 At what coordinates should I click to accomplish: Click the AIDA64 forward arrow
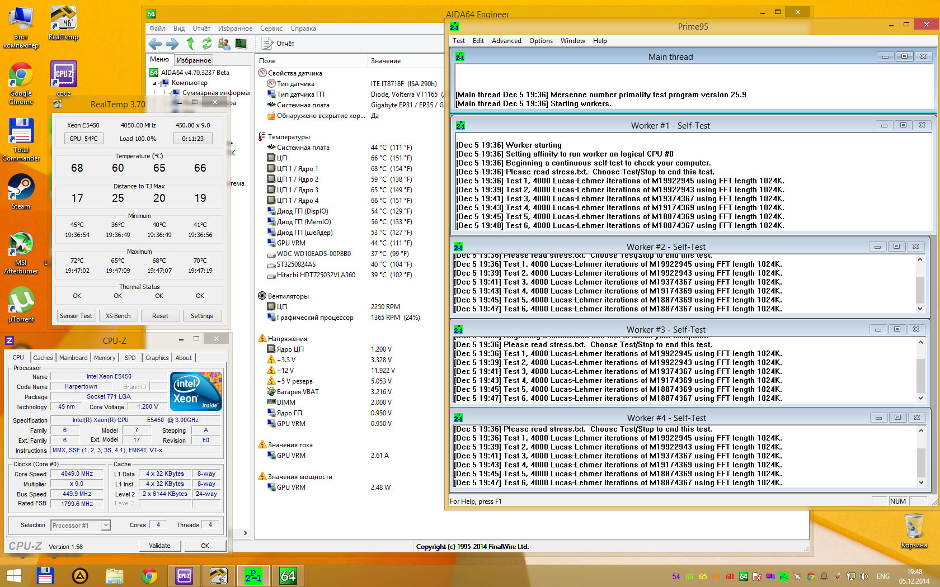[x=172, y=44]
